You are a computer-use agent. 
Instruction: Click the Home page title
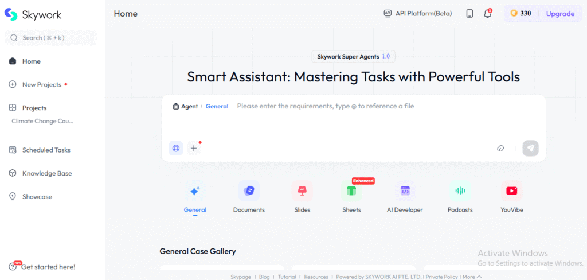click(x=126, y=14)
